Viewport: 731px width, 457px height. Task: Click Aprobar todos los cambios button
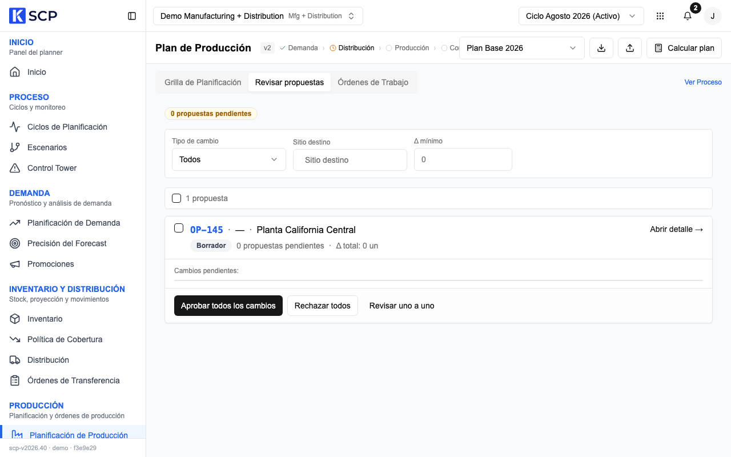[x=228, y=306]
